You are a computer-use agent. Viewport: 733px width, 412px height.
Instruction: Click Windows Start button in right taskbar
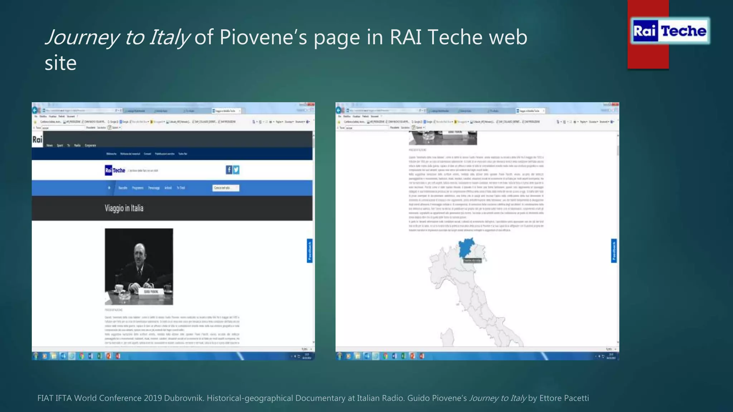(x=339, y=356)
